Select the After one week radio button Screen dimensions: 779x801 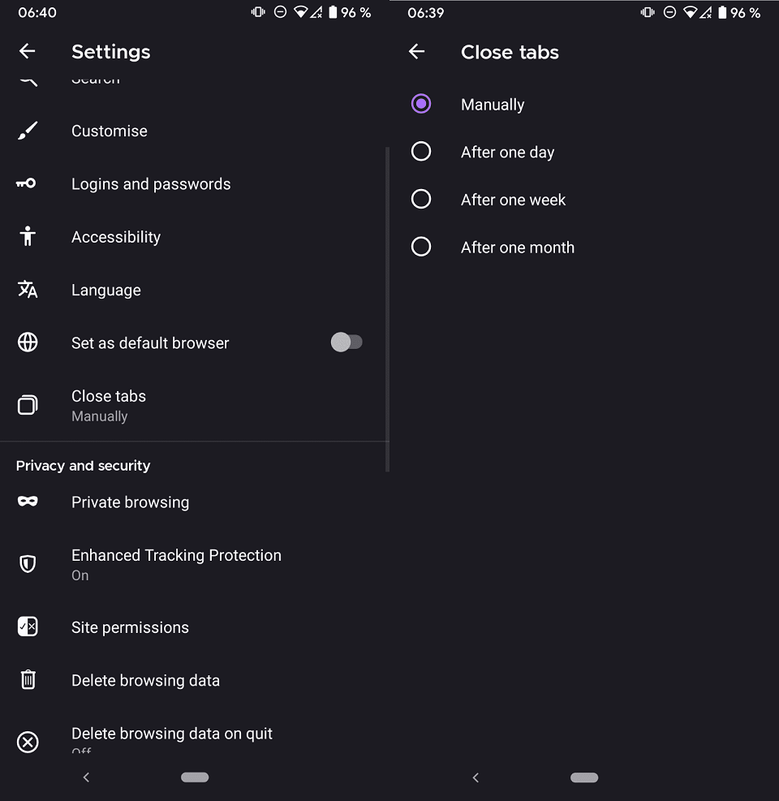click(x=421, y=199)
